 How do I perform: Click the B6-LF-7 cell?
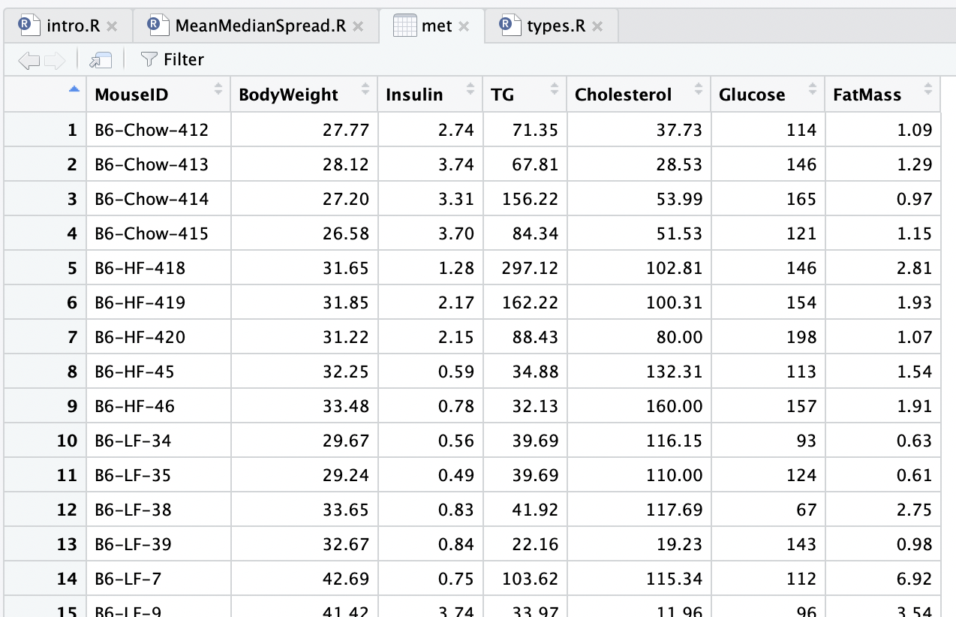coord(158,579)
